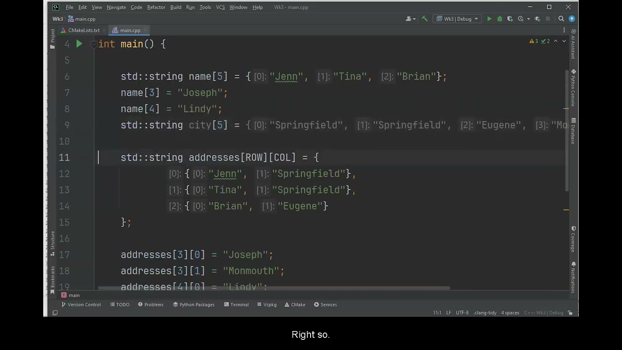Open the VCS menu
Screen dimensions: 622x350
pyautogui.click(x=221, y=7)
